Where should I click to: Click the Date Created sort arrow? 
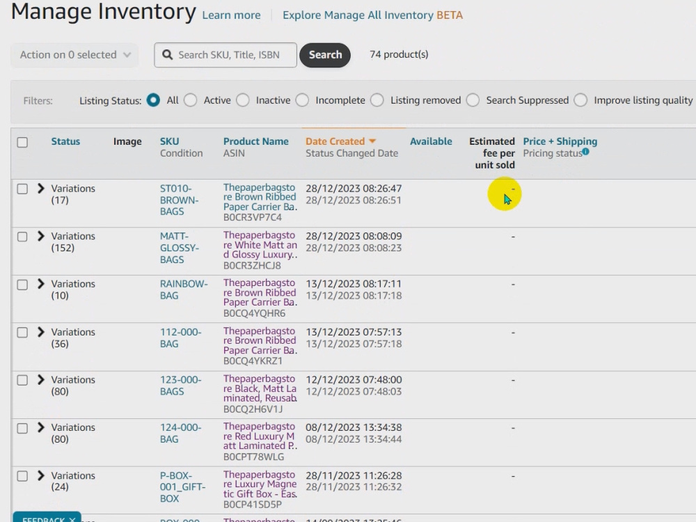pyautogui.click(x=372, y=141)
